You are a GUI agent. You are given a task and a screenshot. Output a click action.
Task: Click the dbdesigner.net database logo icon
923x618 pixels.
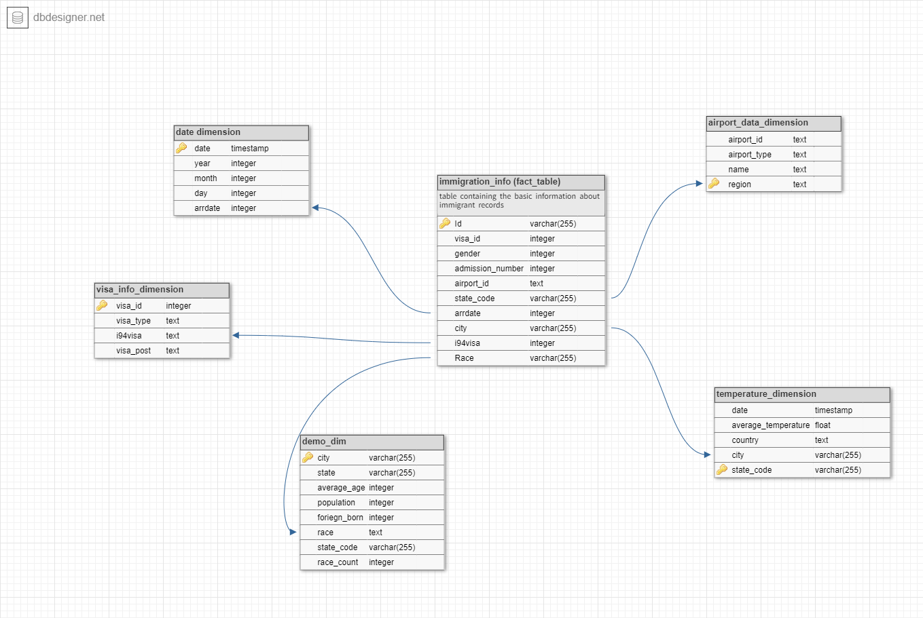(x=18, y=18)
